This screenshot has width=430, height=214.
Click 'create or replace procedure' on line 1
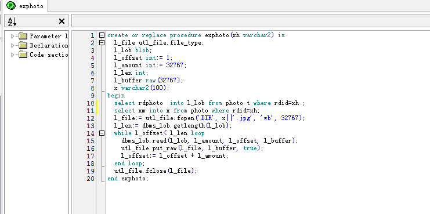pyautogui.click(x=155, y=35)
